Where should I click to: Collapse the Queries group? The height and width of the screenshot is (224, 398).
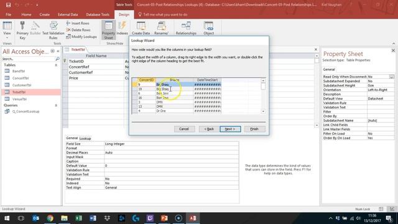point(56,105)
